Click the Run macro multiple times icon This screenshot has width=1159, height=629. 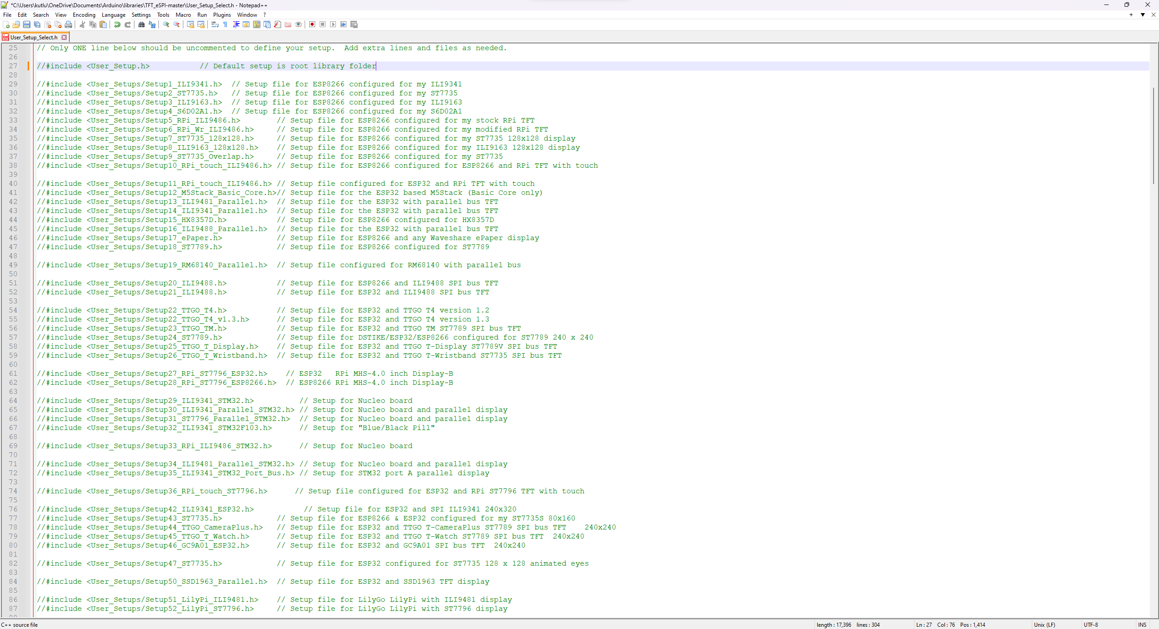(344, 24)
